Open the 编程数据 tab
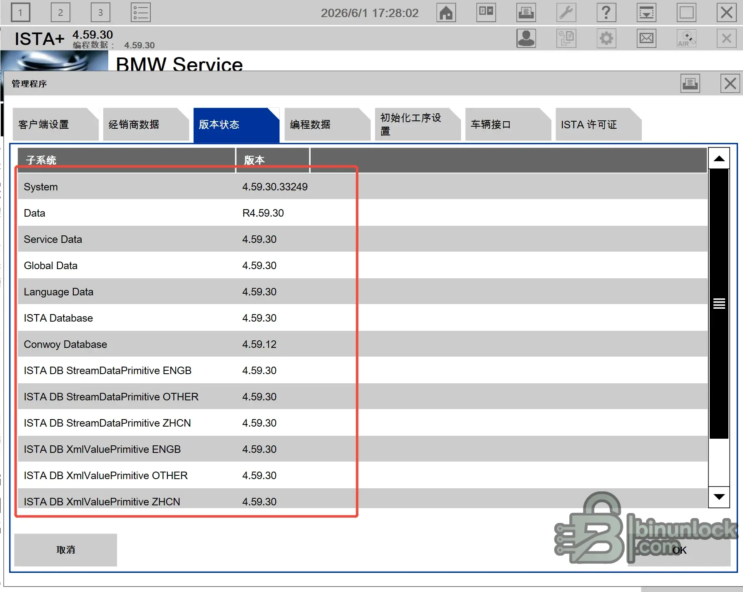The width and height of the screenshot is (743, 592). pyautogui.click(x=327, y=125)
